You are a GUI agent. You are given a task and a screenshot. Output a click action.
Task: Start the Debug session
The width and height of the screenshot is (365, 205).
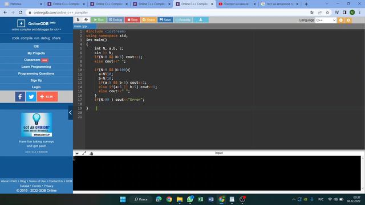pyautogui.click(x=115, y=20)
